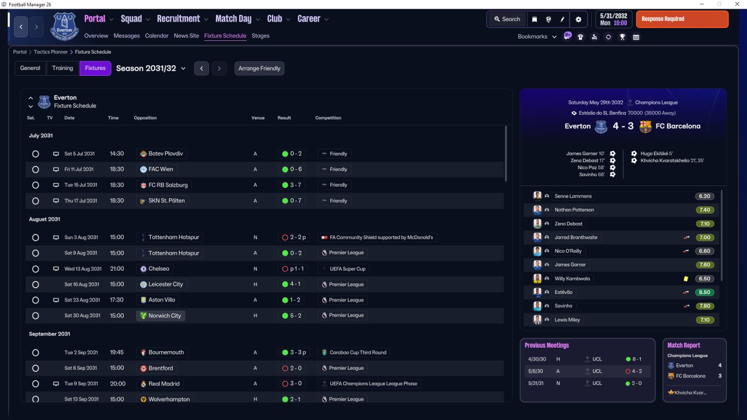Click the Arrange Friendly button
The image size is (747, 420).
tap(259, 68)
